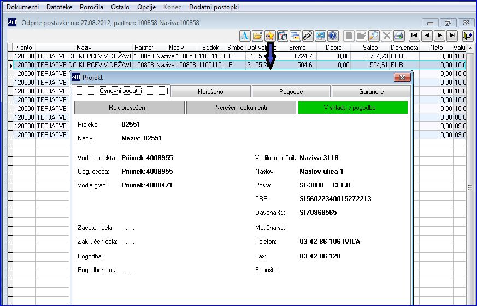The image size is (477, 306).
Task: Click the Saldo column header
Action: click(x=370, y=48)
